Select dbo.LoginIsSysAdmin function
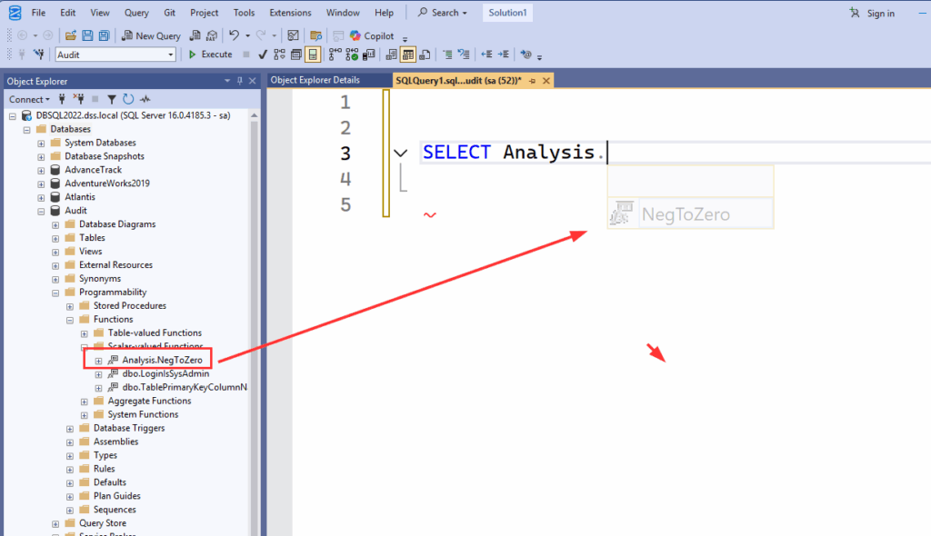This screenshot has height=536, width=931. click(x=165, y=373)
